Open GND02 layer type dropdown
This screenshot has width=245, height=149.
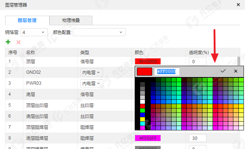pyautogui.click(x=92, y=72)
